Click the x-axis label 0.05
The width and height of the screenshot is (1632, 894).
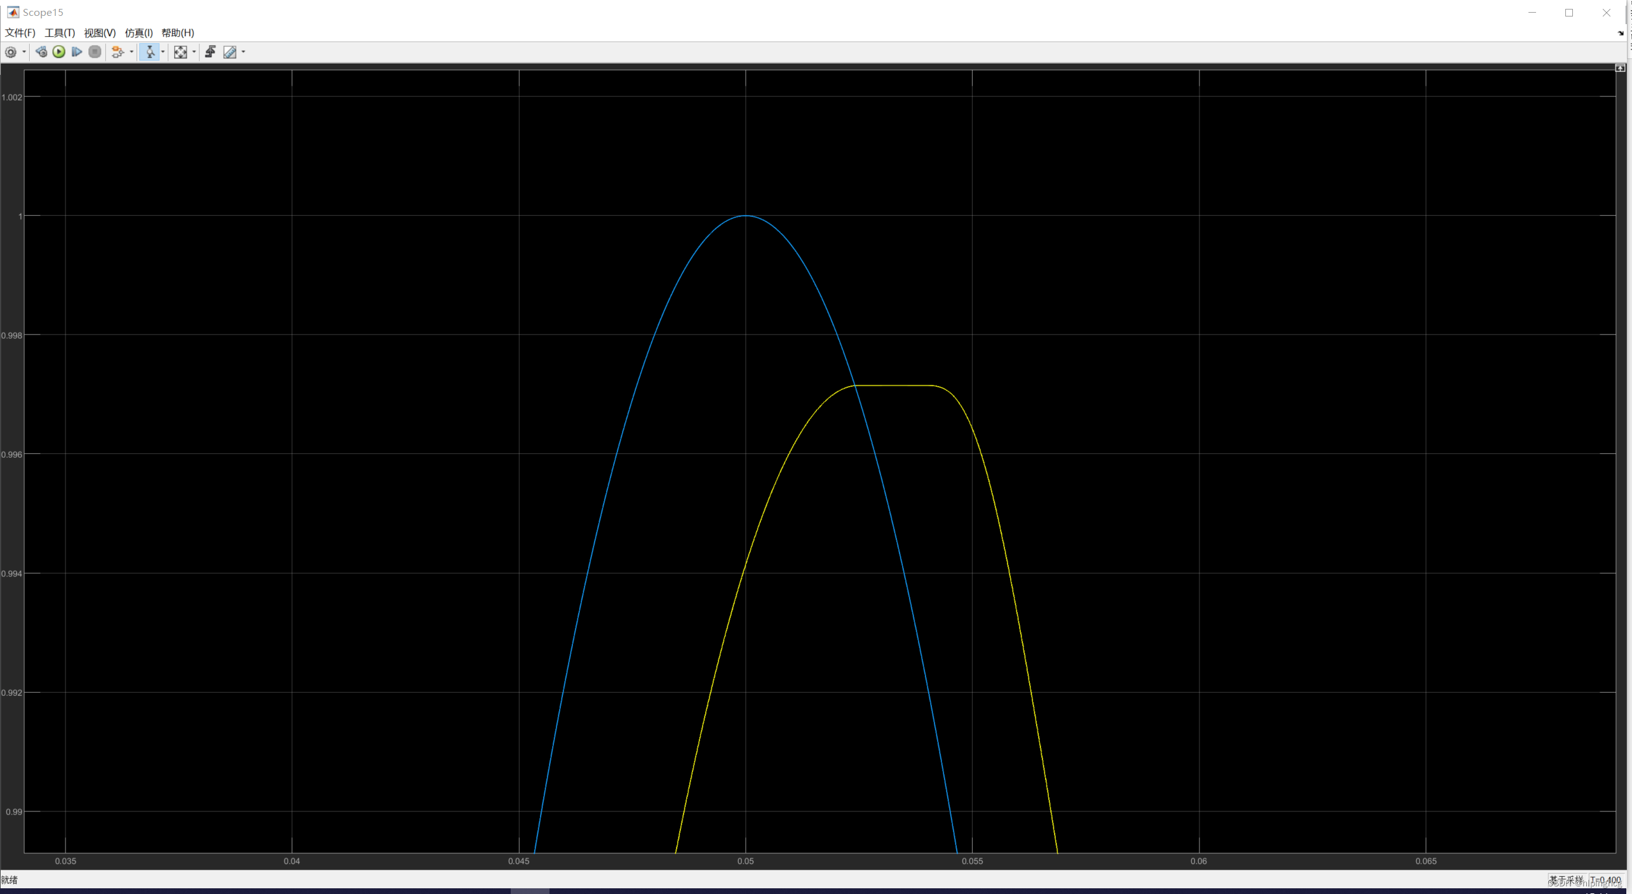(x=745, y=862)
